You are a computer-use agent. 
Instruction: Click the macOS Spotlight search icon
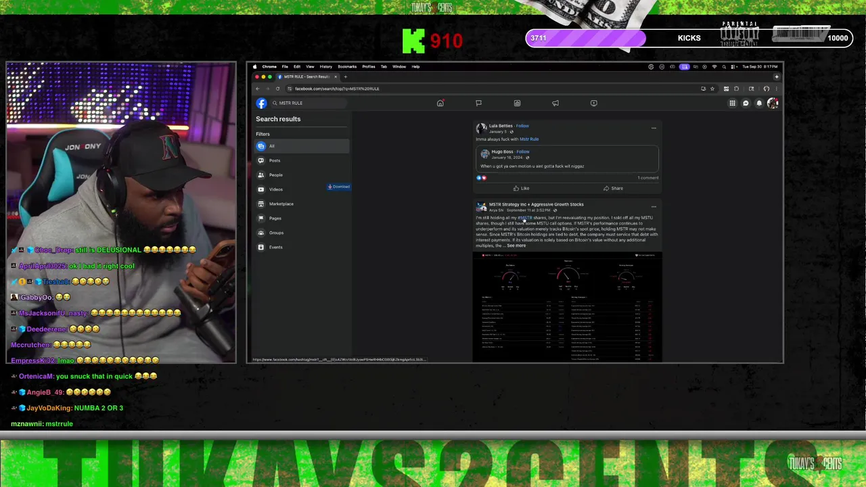724,66
